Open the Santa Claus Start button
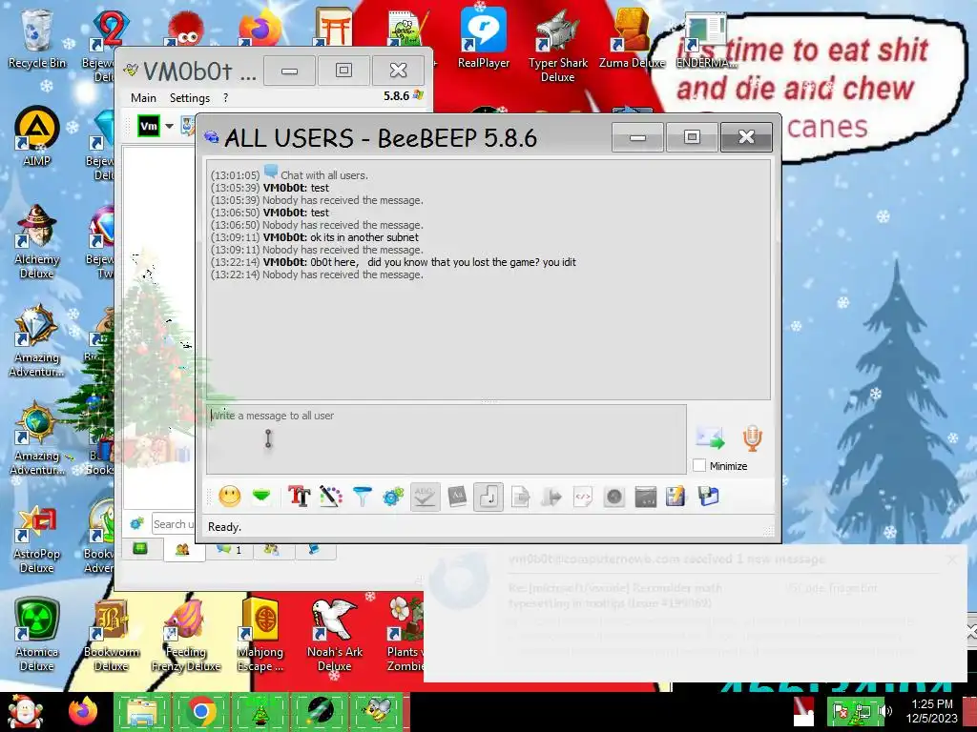This screenshot has height=732, width=977. tap(25, 711)
